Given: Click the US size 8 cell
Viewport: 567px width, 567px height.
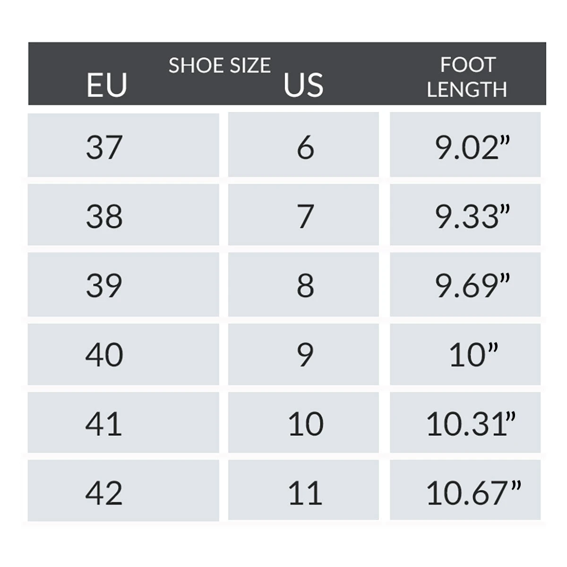Looking at the screenshot, I should (303, 285).
